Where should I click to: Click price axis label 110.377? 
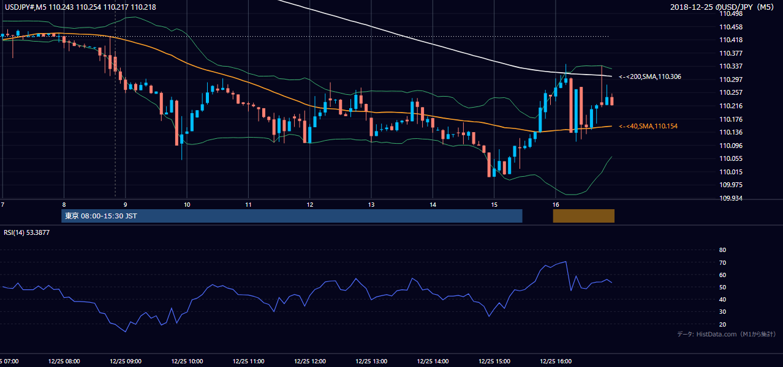731,53
